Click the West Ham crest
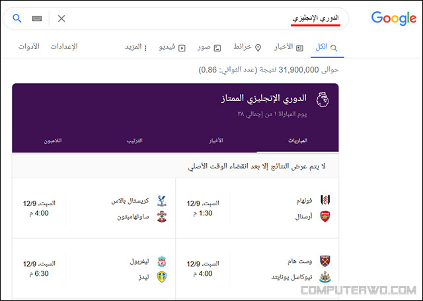The width and height of the screenshot is (423, 301). 325,261
